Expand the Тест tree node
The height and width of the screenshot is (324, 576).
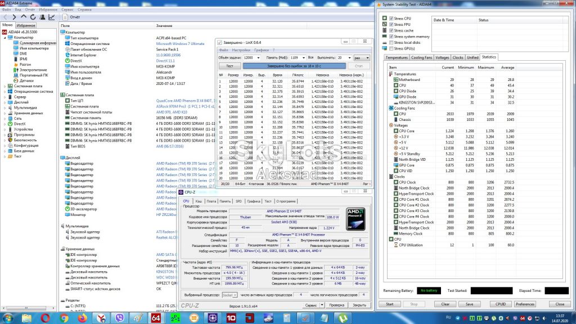(5, 156)
